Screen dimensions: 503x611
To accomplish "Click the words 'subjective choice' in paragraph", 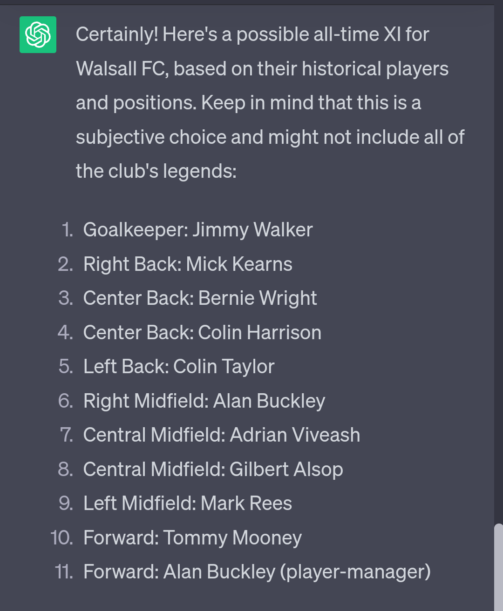I will (152, 137).
